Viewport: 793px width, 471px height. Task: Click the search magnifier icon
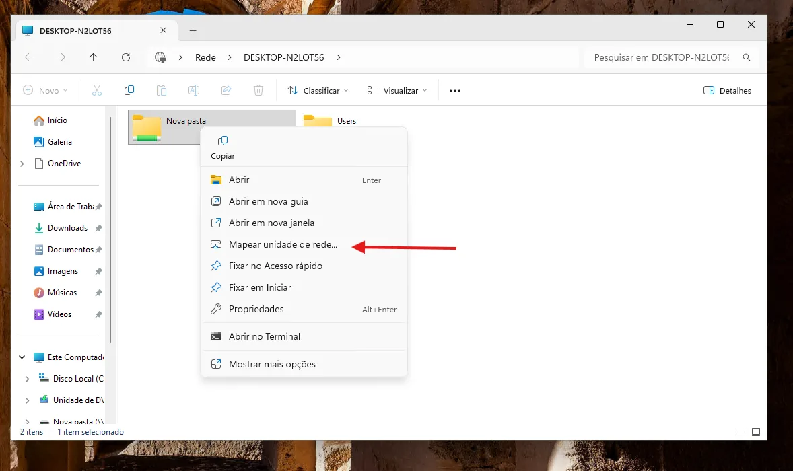coord(747,57)
